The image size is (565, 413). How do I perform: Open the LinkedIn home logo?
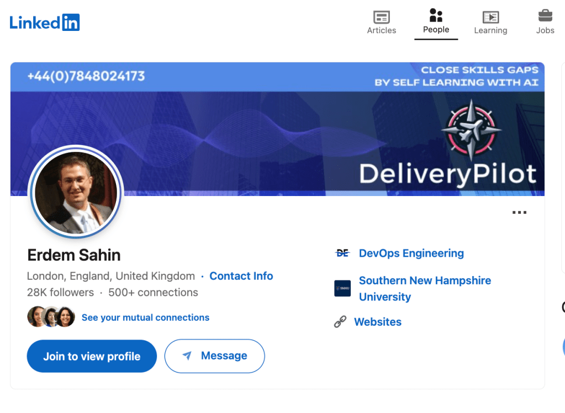[44, 22]
